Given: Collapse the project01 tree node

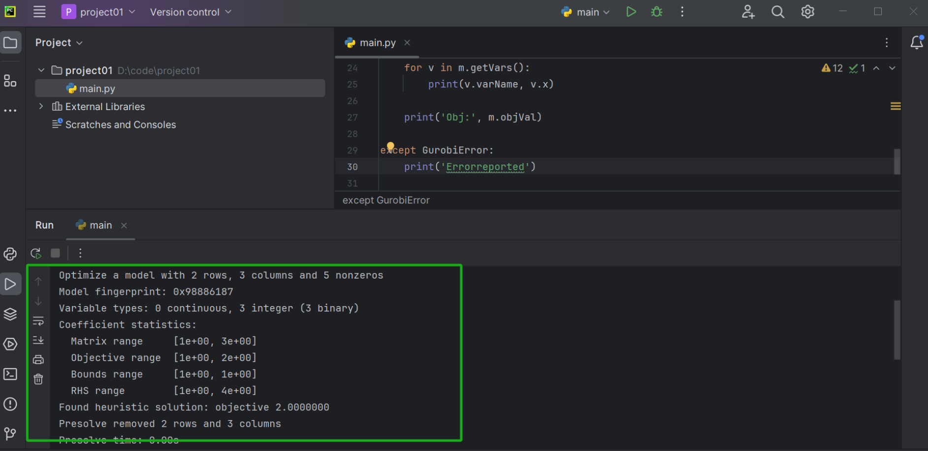Looking at the screenshot, I should pyautogui.click(x=41, y=70).
